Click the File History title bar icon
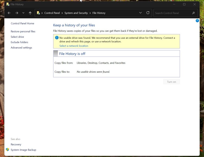This screenshot has width=204, height=157. (8, 4)
